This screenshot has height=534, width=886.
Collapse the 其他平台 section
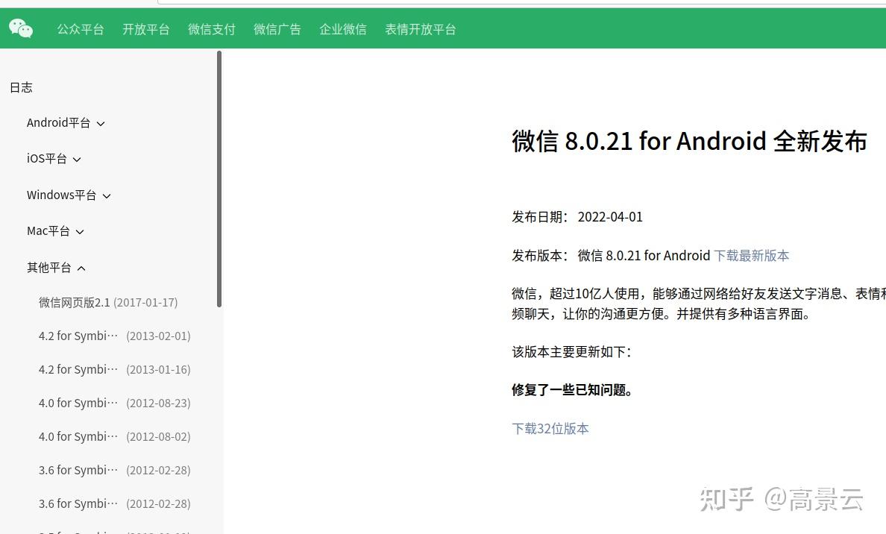(56, 267)
